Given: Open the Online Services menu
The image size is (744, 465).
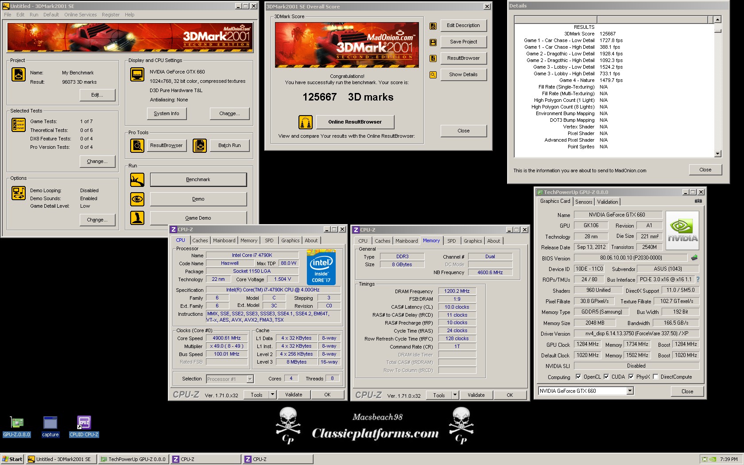Looking at the screenshot, I should [x=80, y=15].
